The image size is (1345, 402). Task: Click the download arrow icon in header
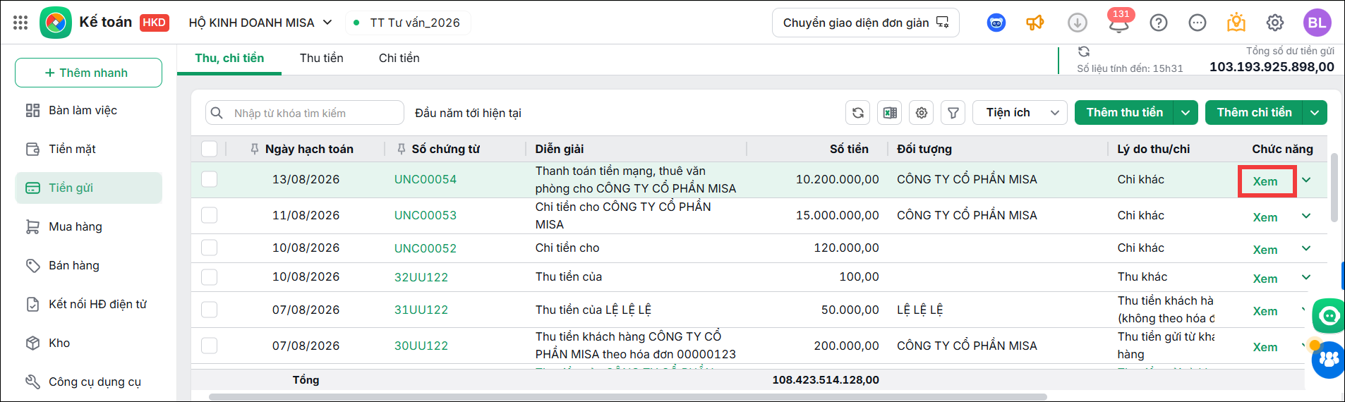click(x=1078, y=23)
